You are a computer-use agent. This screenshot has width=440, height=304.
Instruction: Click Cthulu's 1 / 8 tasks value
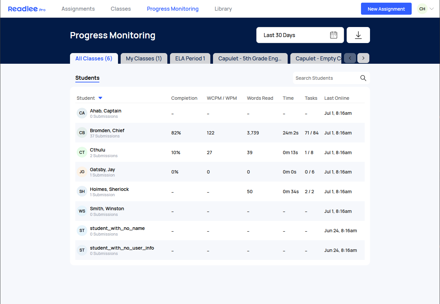coord(309,153)
